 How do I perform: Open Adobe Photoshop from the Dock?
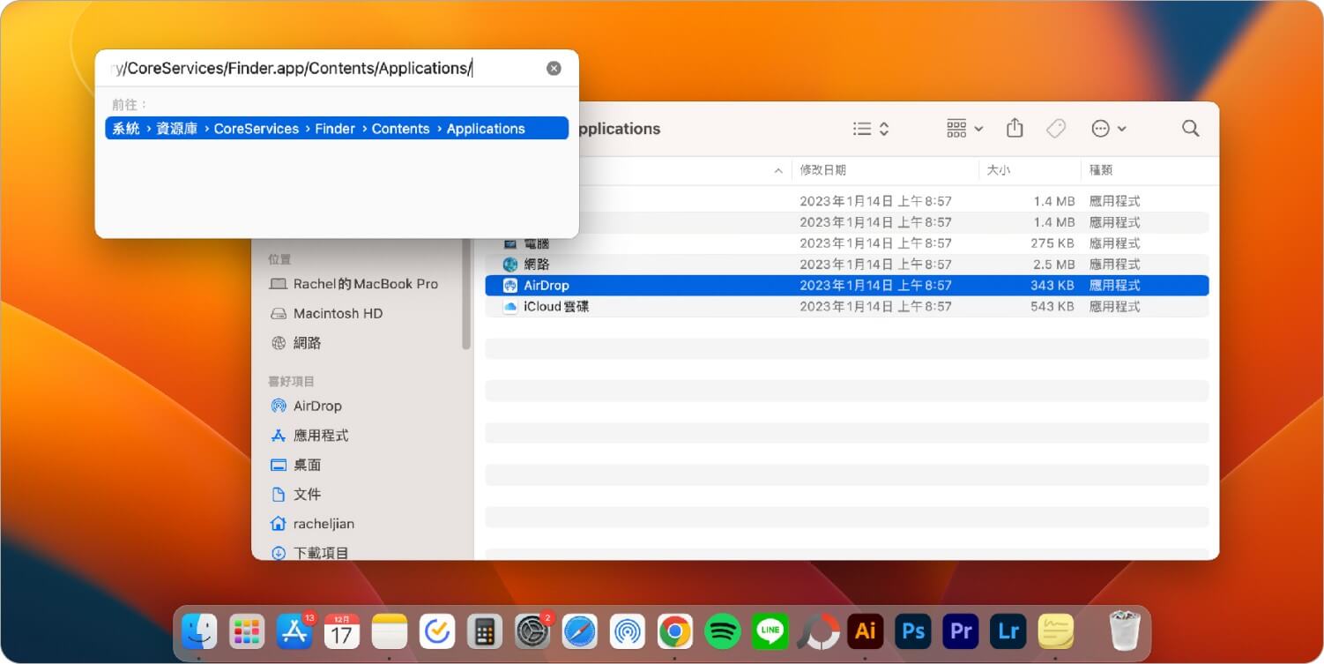coord(913,631)
